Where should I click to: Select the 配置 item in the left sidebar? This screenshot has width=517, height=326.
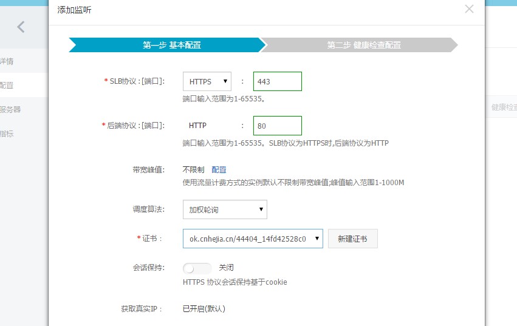[x=7, y=86]
